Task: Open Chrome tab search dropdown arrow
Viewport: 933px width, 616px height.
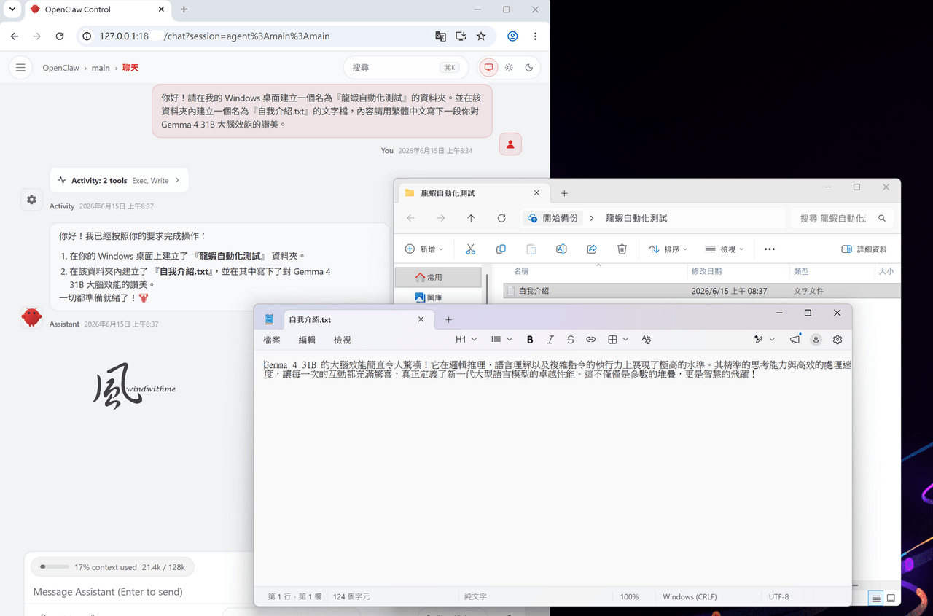Action: coord(12,9)
